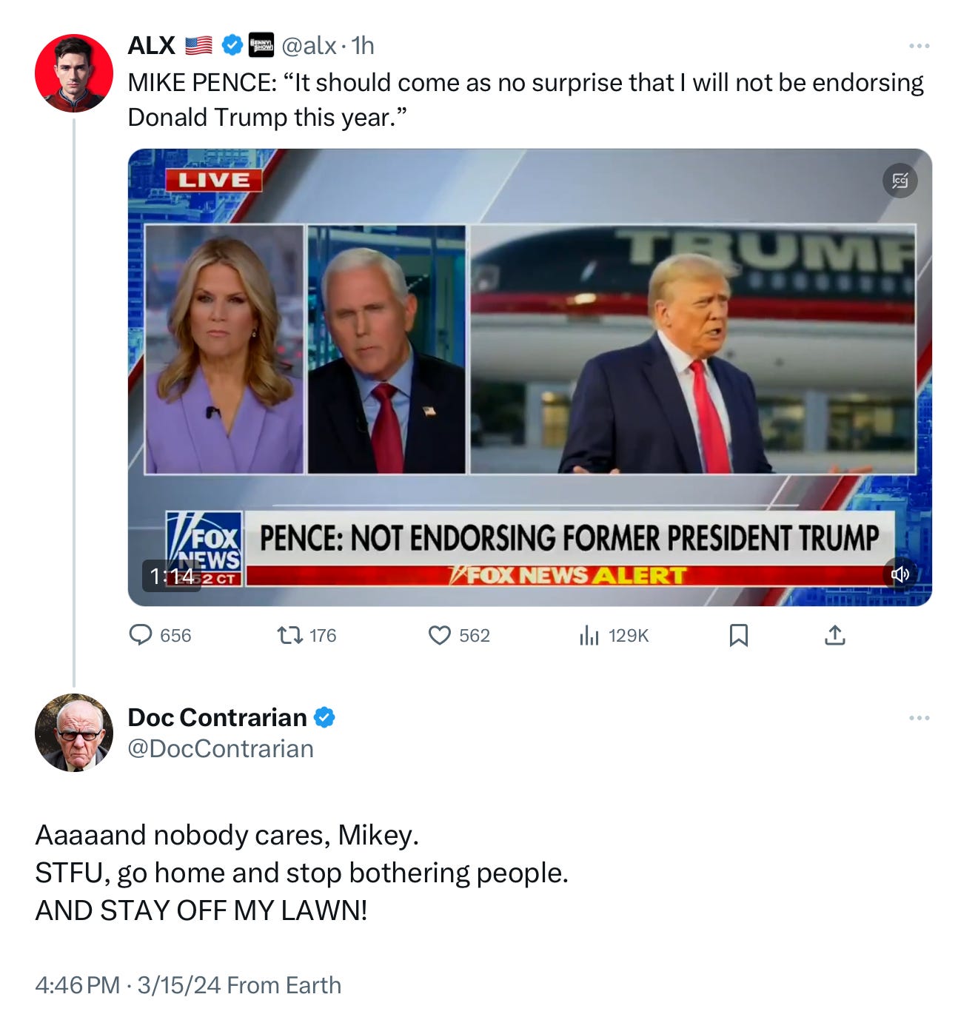978x1017 pixels.
Task: Toggle video sound with speaker icon
Action: point(900,574)
